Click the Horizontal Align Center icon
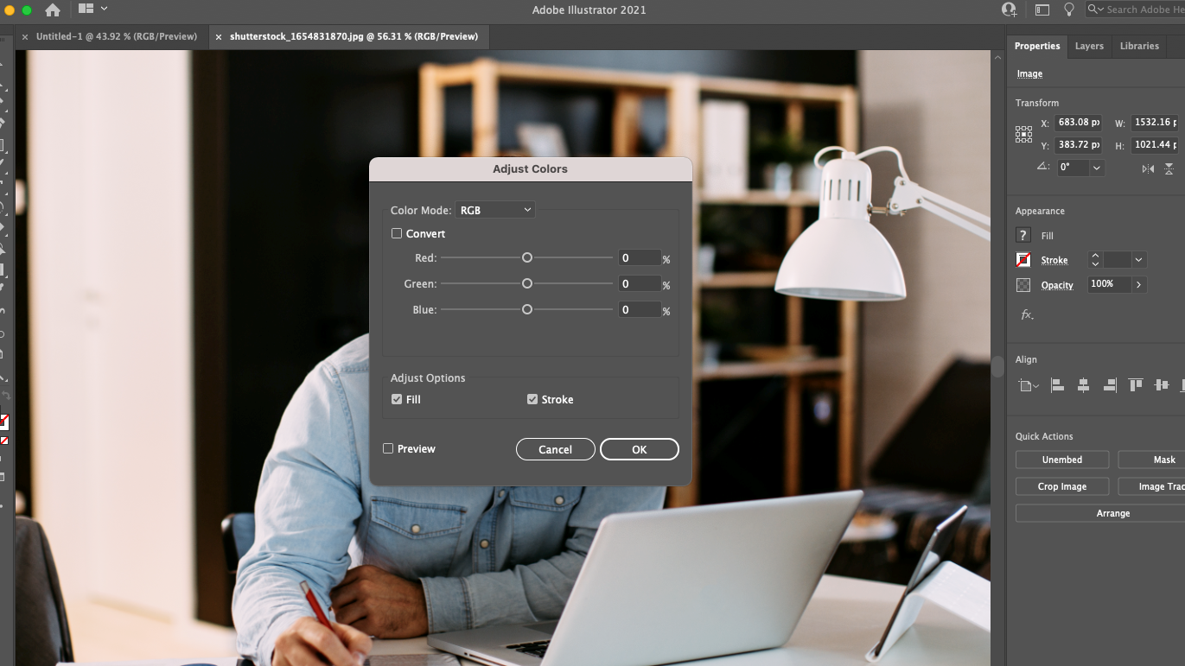 1083,385
